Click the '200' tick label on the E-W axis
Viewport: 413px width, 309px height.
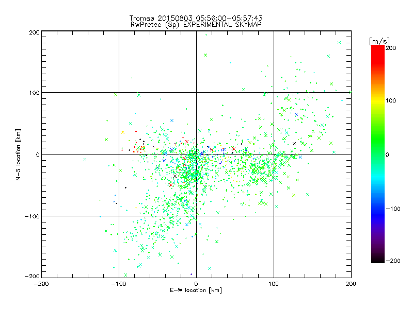[351, 284]
